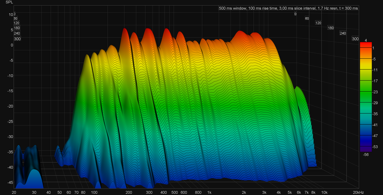Select the 200 frequency axis label
Screen dimensions: 383x195
(129, 192)
